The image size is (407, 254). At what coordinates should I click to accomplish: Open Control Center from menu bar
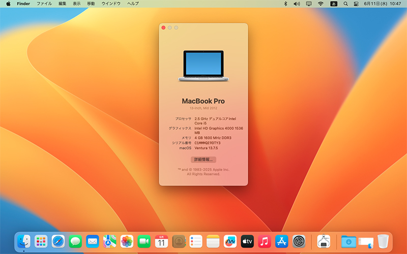(356, 4)
